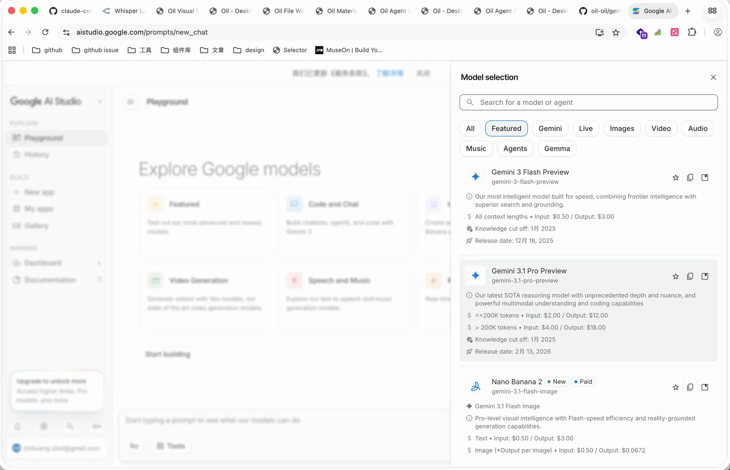The width and height of the screenshot is (730, 470).
Task: Expand the Dashboard sidebar item
Action: 99,263
